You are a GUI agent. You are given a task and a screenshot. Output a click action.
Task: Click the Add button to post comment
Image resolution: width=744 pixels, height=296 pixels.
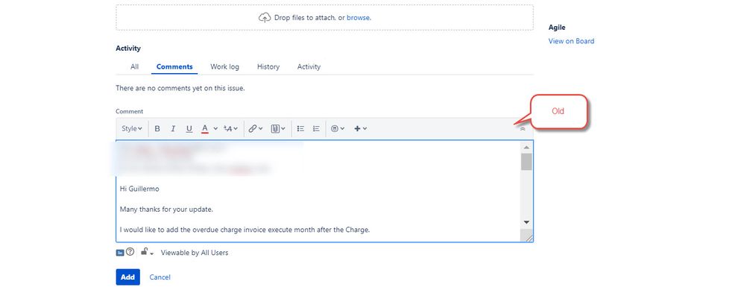pyautogui.click(x=128, y=277)
